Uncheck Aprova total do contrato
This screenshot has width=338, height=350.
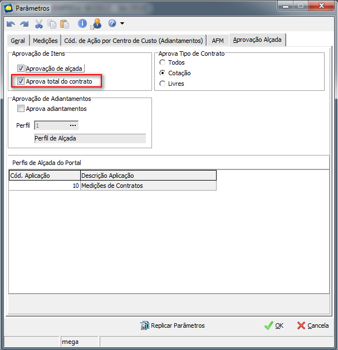[21, 81]
